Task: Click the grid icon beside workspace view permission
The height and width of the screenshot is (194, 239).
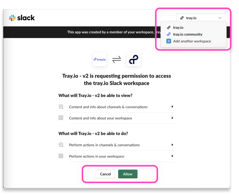Action: [61, 118]
